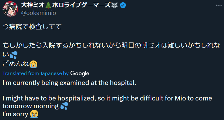Click the crying face emoji after ごめんね
224x120 pixels.
(x=34, y=64)
